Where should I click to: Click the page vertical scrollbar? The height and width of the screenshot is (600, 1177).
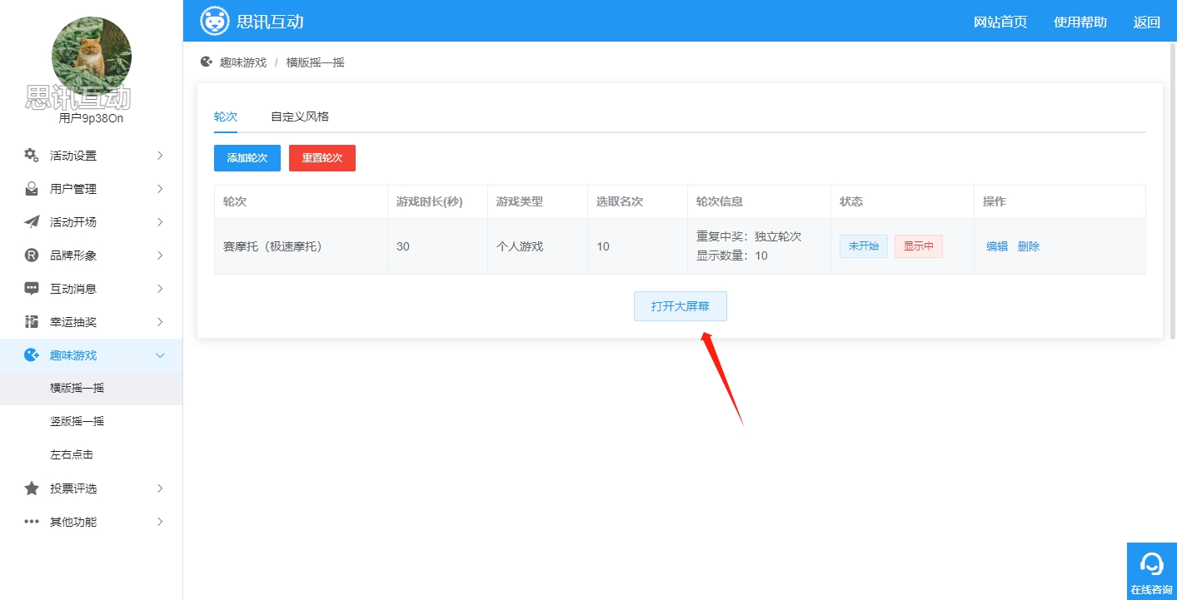(1173, 190)
